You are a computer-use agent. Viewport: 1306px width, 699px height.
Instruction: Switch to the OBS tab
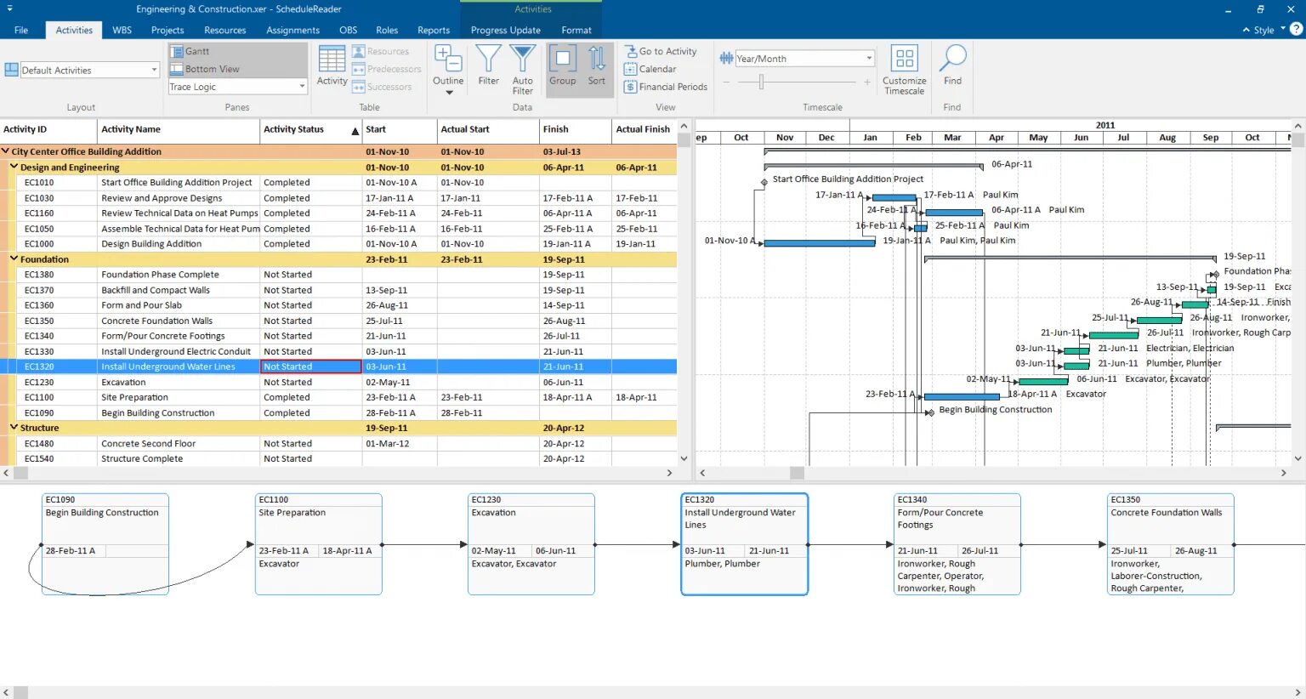[x=349, y=30]
